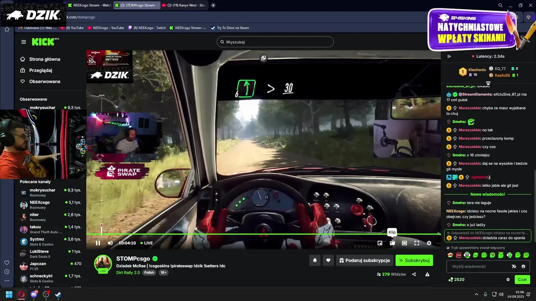This screenshot has width=536, height=301.
Task: Open Klechonix top gifter profile
Action: click(477, 70)
